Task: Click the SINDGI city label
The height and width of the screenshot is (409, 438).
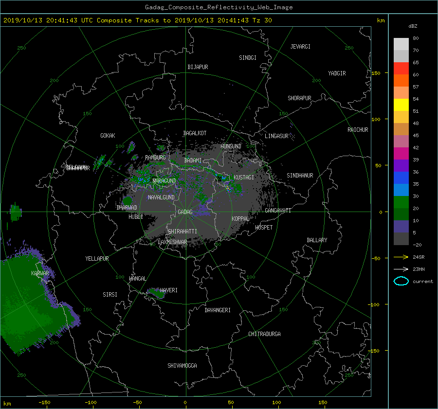Action: click(x=248, y=57)
